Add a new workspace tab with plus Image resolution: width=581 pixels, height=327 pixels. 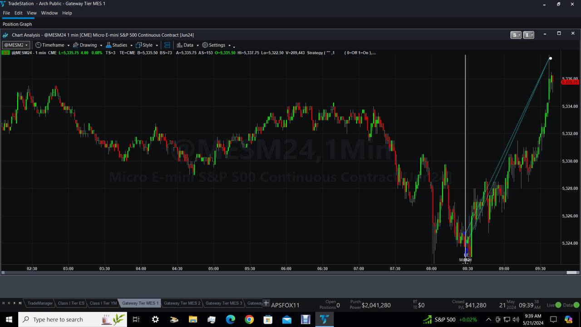point(266,303)
